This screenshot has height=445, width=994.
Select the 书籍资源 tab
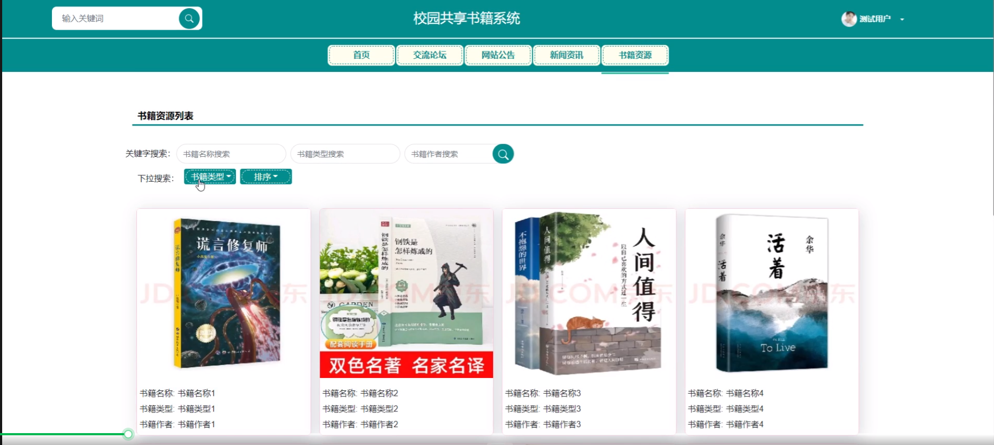click(635, 55)
